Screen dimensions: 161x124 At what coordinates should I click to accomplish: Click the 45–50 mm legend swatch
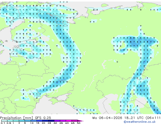(75, 121)
